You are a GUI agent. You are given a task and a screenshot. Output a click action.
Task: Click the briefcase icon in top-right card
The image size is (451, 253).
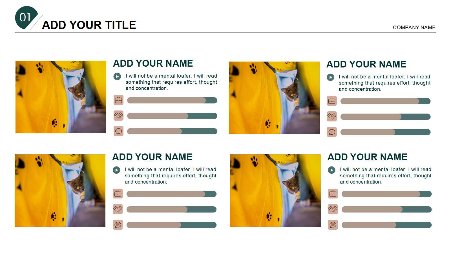332,101
